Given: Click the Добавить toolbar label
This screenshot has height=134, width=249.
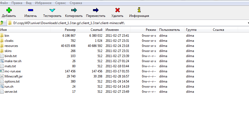Looking at the screenshot, I should [x=9, y=16].
